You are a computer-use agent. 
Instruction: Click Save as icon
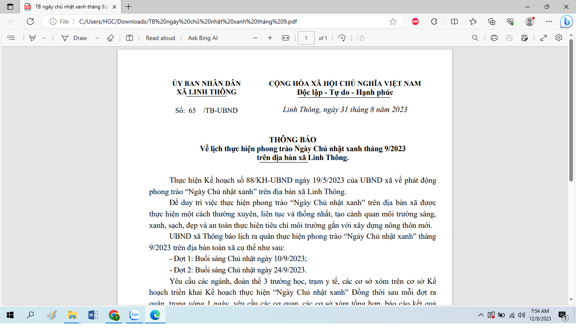point(525,38)
